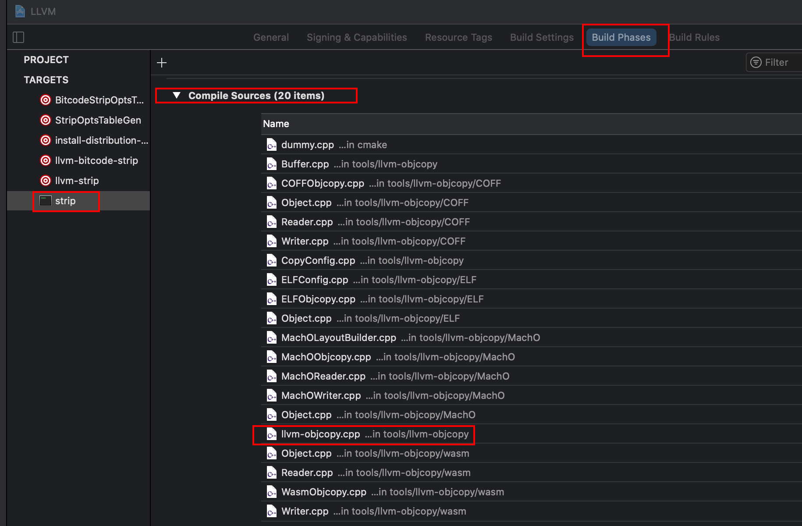Click the LLVM project file icon
Image resolution: width=802 pixels, height=526 pixels.
[x=20, y=11]
